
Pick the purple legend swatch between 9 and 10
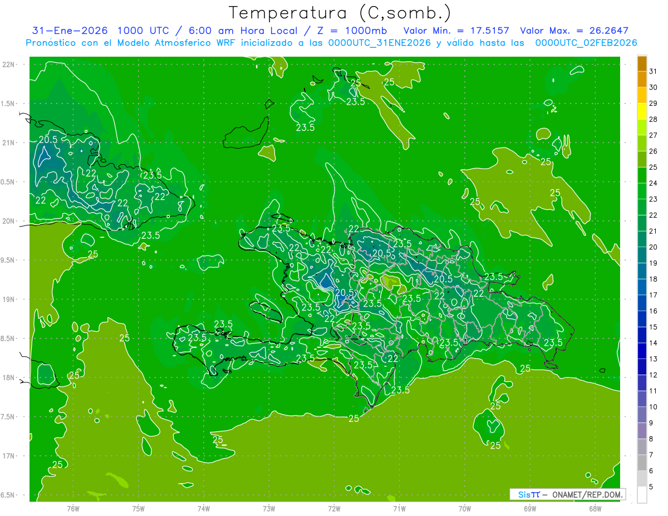coord(642,415)
